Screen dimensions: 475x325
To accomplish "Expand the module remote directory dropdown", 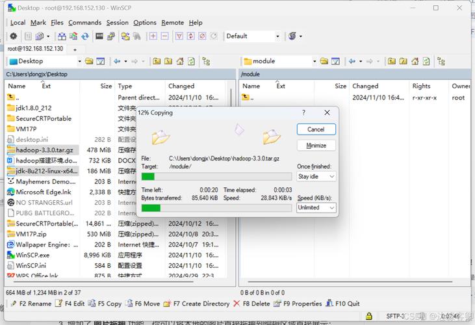I will [315, 61].
